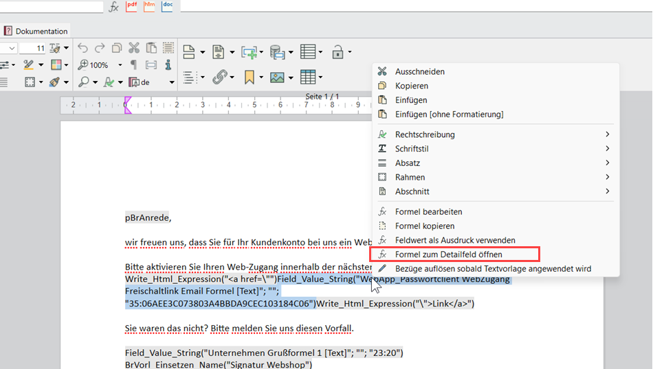Click the padlock protection icon
Screen dimensions: 653x369
[x=337, y=52]
